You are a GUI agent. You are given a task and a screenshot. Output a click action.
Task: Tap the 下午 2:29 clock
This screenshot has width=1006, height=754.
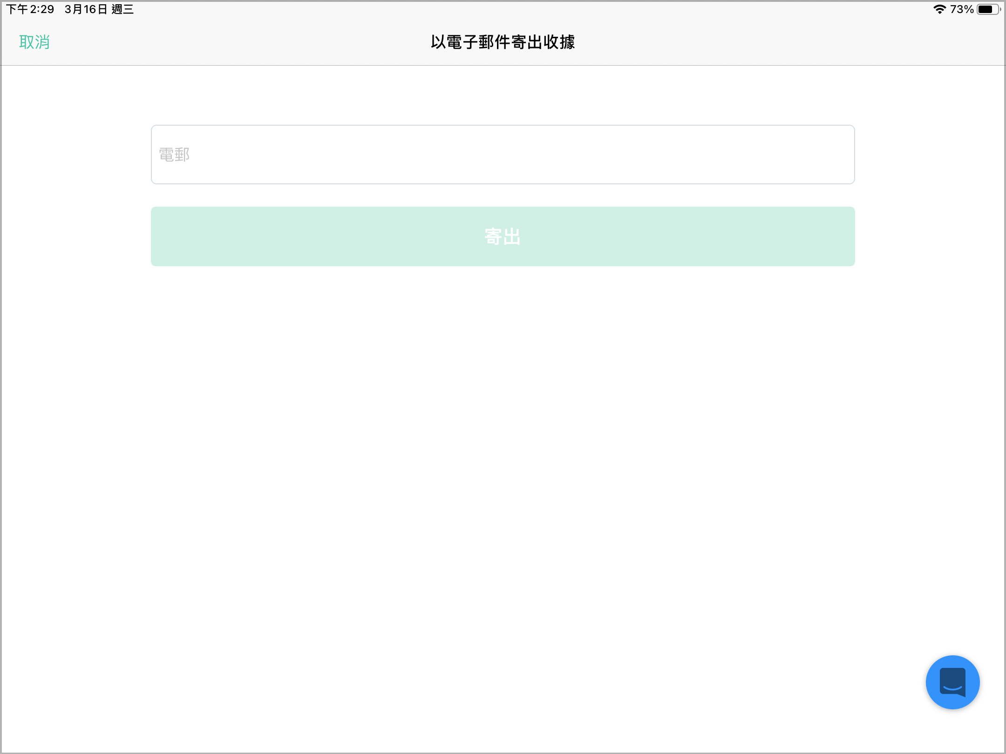pos(30,9)
